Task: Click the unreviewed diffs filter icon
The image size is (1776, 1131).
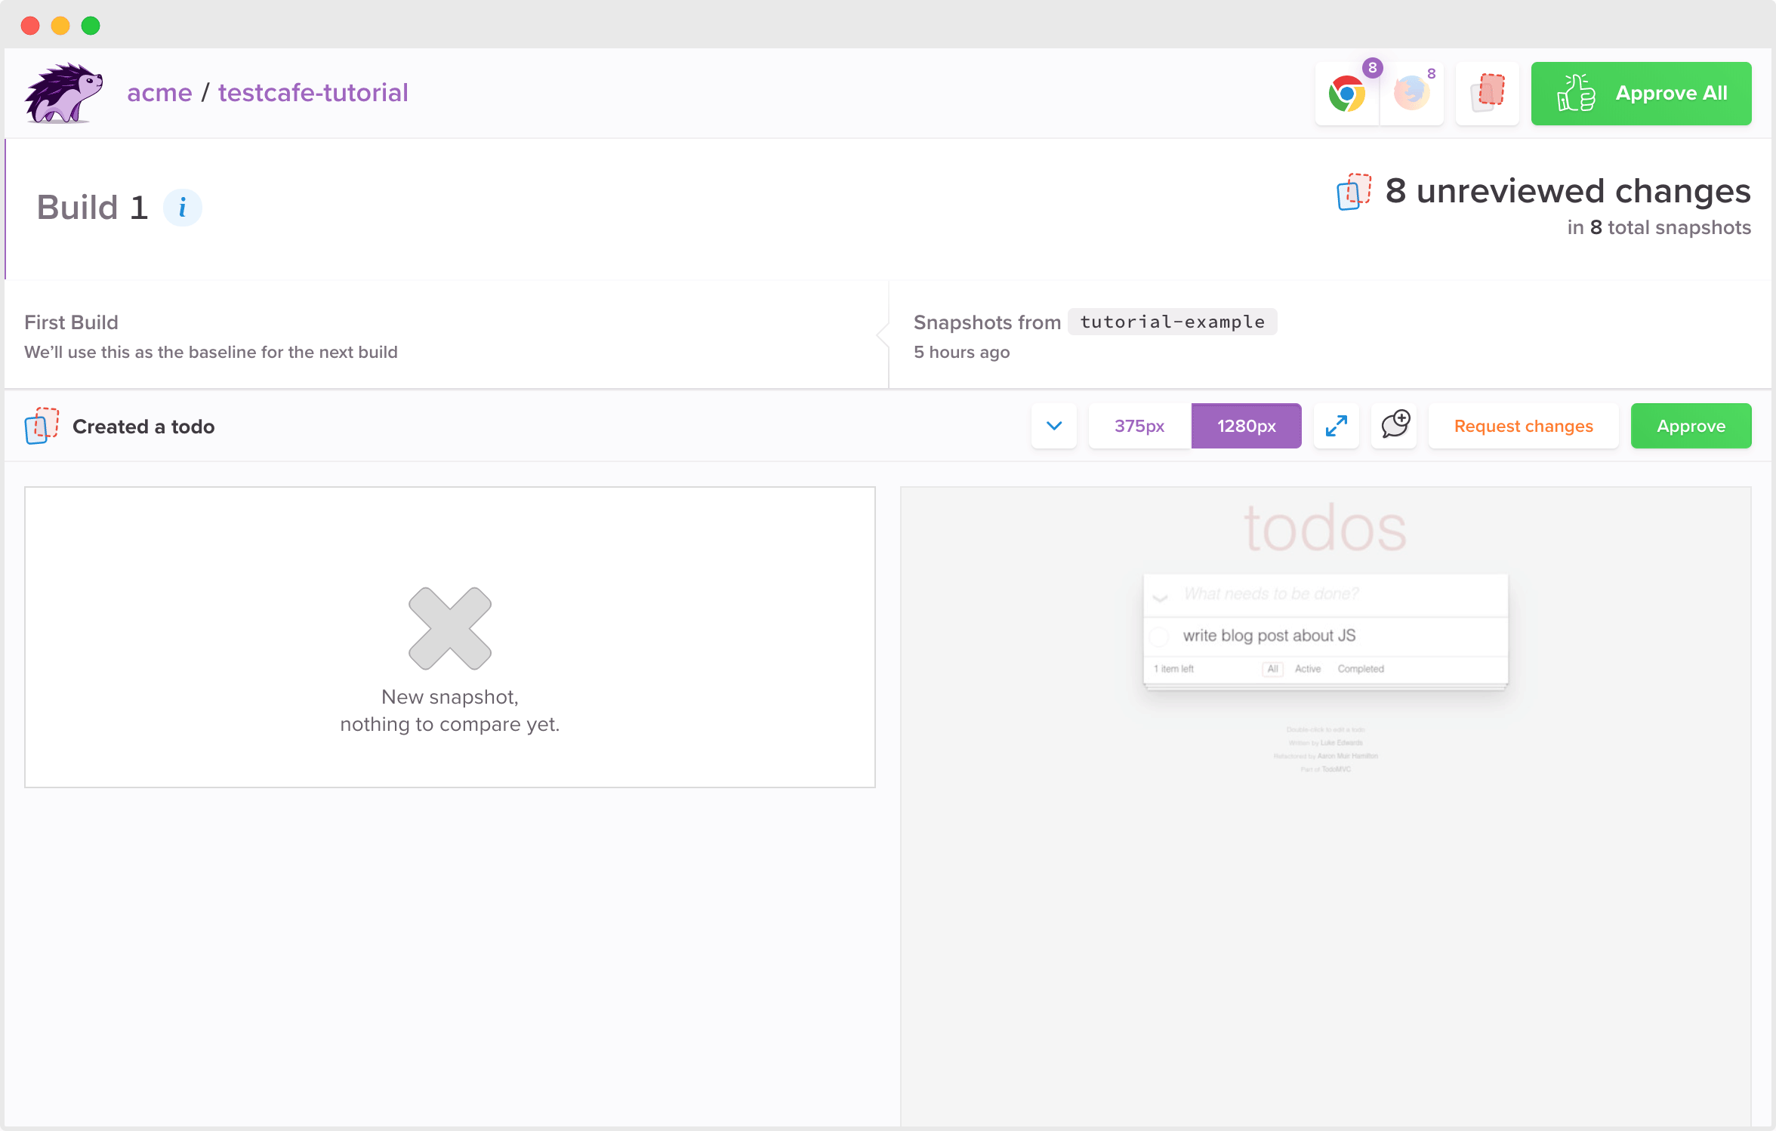Action: (1488, 94)
